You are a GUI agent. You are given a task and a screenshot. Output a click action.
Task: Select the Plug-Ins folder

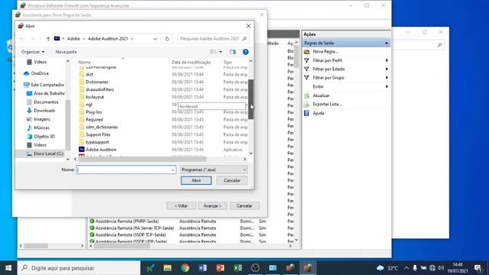click(x=93, y=112)
